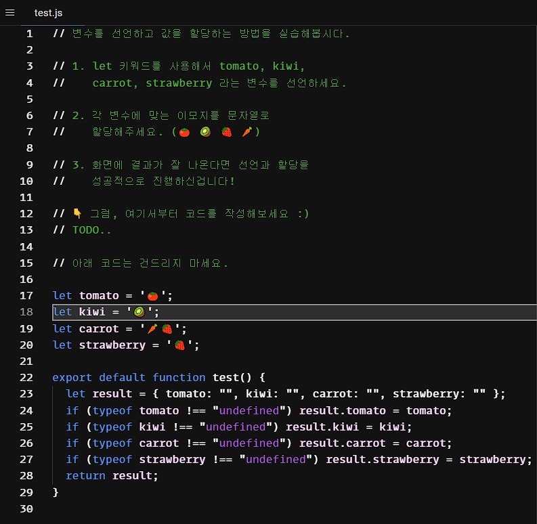This screenshot has width=537, height=524.
Task: Open the hamburger menu icon
Action: click(x=10, y=13)
